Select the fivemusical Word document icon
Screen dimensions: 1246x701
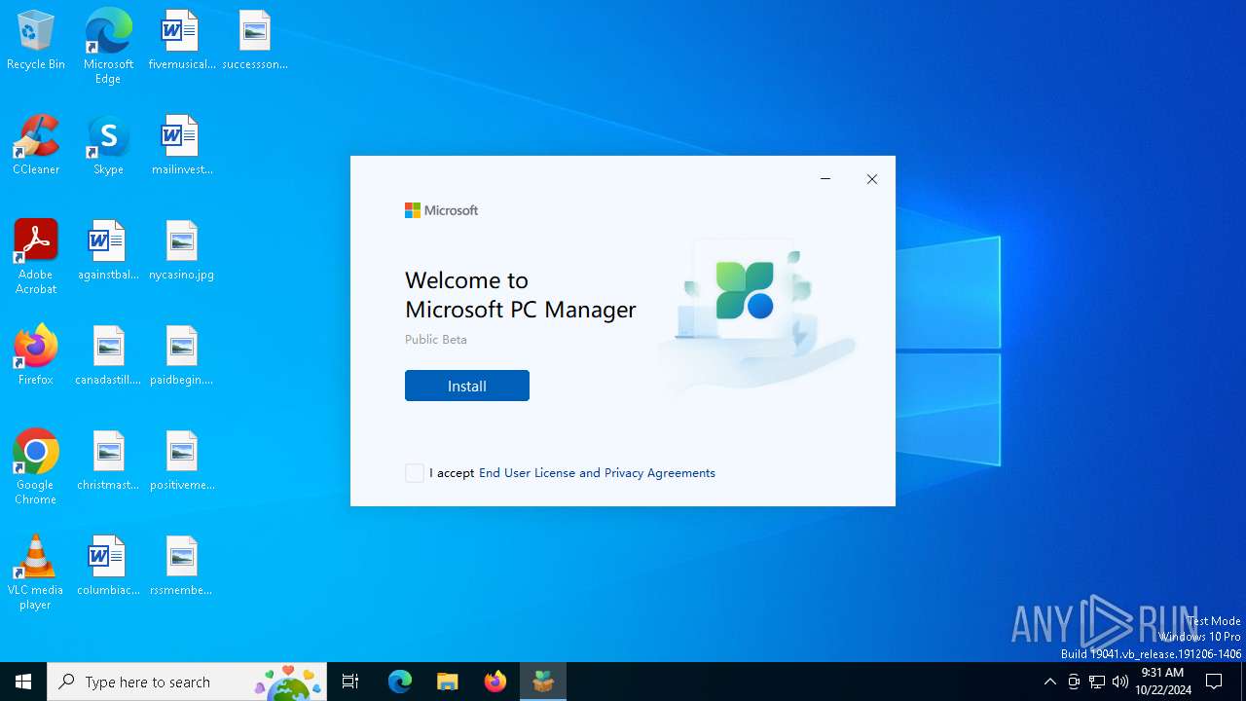coord(181,41)
